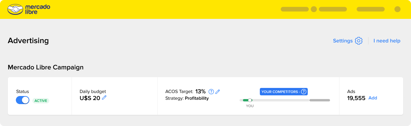Click the Mercado Libre wordmark text
The width and height of the screenshot is (411, 126).
click(x=38, y=9)
